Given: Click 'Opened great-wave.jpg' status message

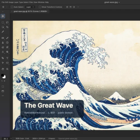Looking at the screenshot, I should pyautogui.click(x=68, y=139).
